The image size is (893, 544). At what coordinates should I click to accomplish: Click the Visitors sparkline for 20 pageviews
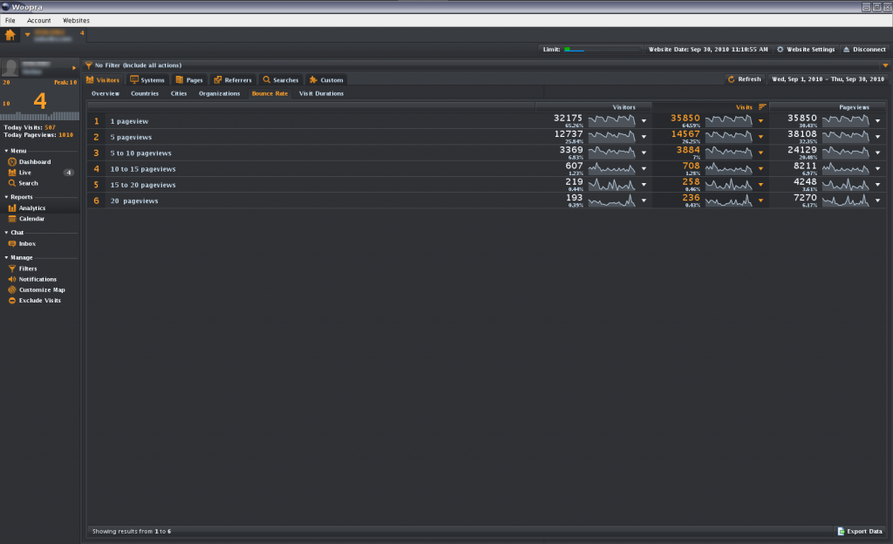pyautogui.click(x=611, y=201)
